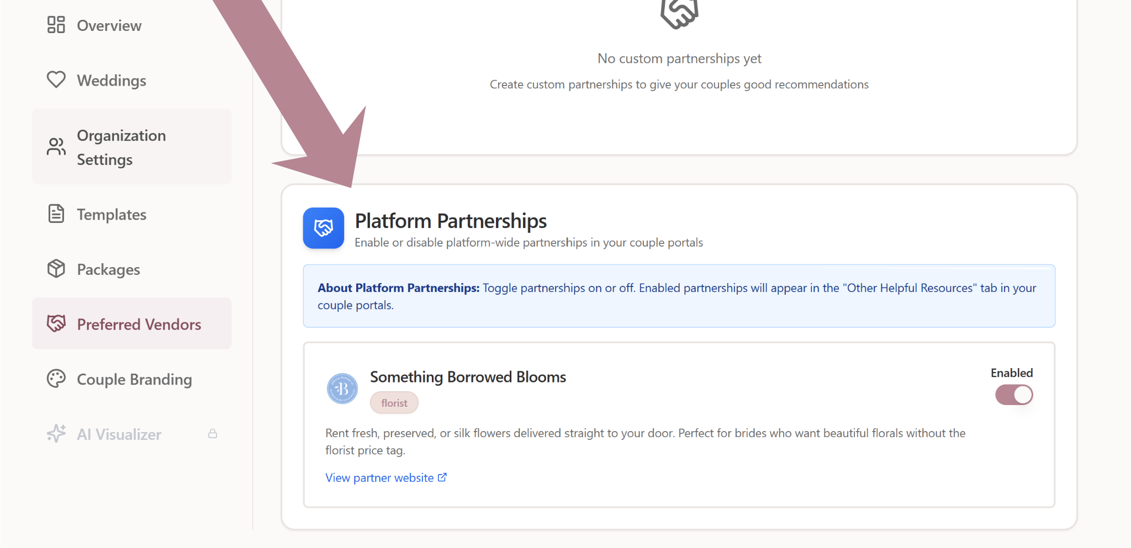This screenshot has height=548, width=1131.
Task: Click the Preferred Vendors handshake icon
Action: click(x=56, y=323)
